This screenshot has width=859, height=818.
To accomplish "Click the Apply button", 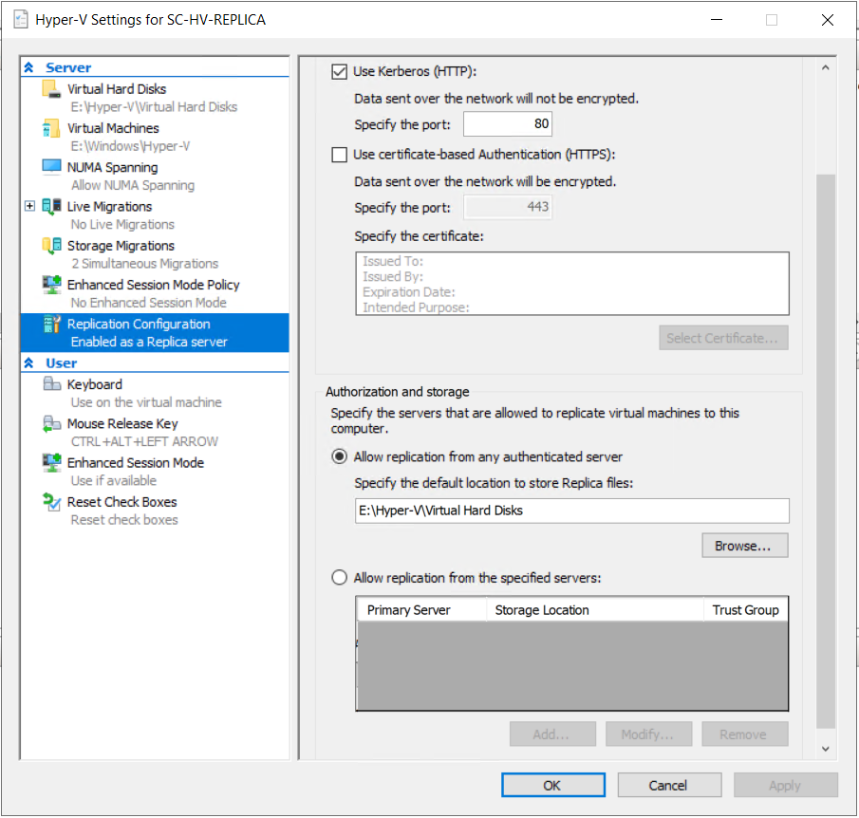I will [x=786, y=785].
